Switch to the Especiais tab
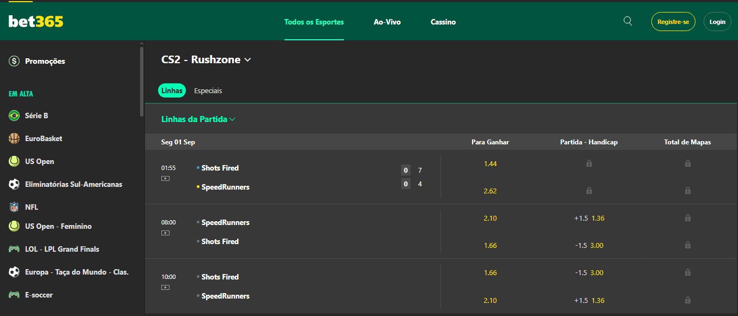 point(208,91)
